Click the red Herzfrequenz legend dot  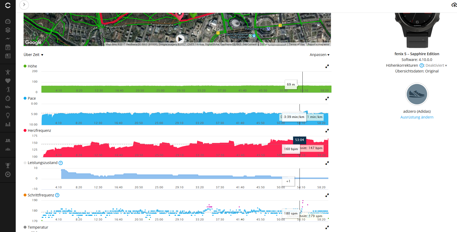pos(25,131)
